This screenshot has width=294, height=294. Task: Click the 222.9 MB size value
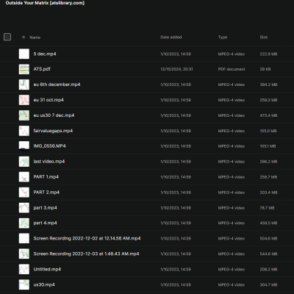[x=268, y=54]
